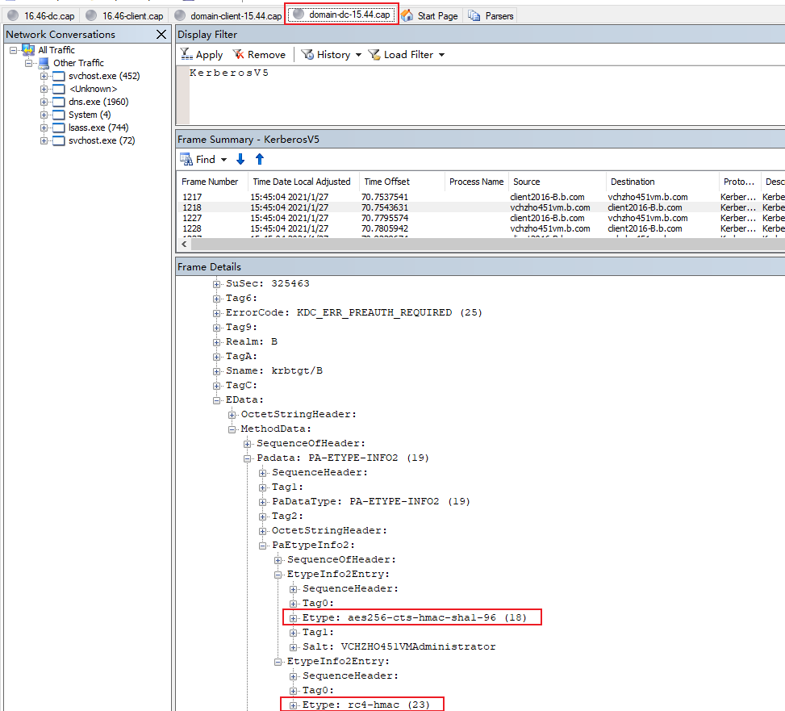Collapse the EData node
785x711 pixels.
(x=217, y=400)
